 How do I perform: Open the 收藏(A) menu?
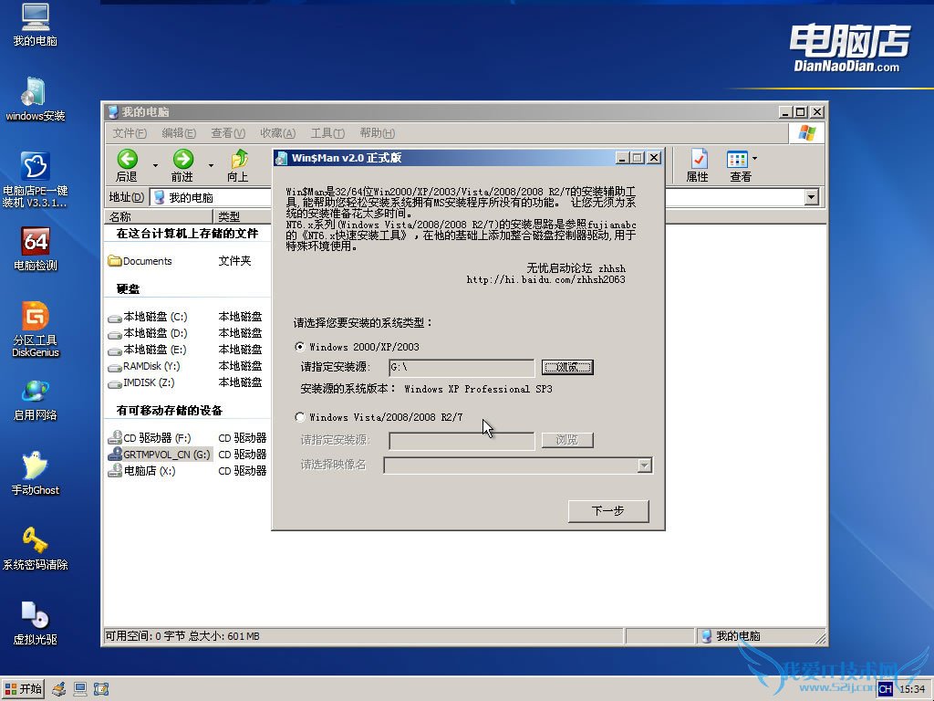pyautogui.click(x=277, y=133)
